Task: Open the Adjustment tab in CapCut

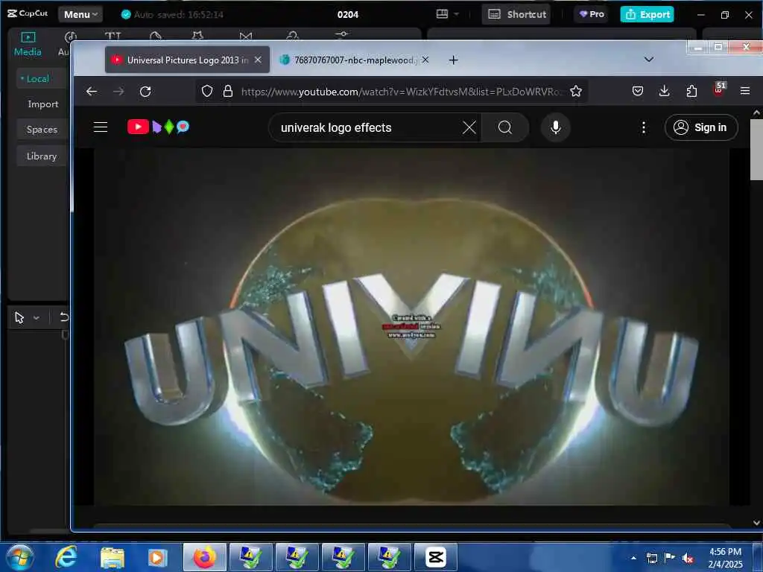Action: pos(342,34)
